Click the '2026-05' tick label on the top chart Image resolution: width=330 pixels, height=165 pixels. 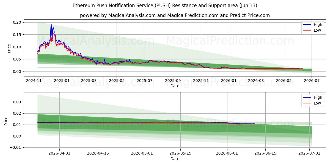tap(284, 81)
